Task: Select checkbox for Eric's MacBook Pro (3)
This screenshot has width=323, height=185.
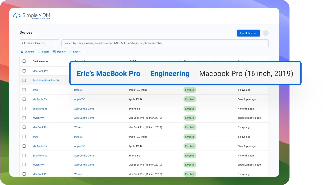Action: coord(24,80)
